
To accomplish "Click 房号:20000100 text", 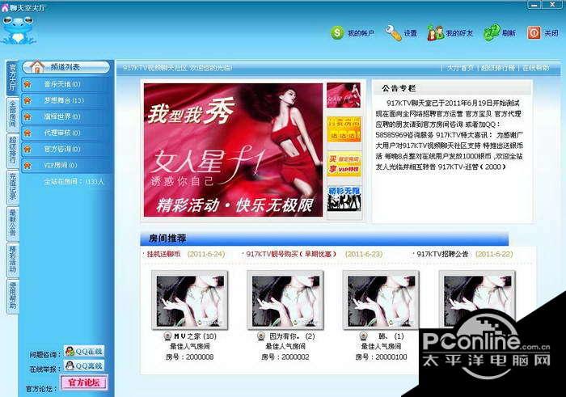I will coord(381,357).
